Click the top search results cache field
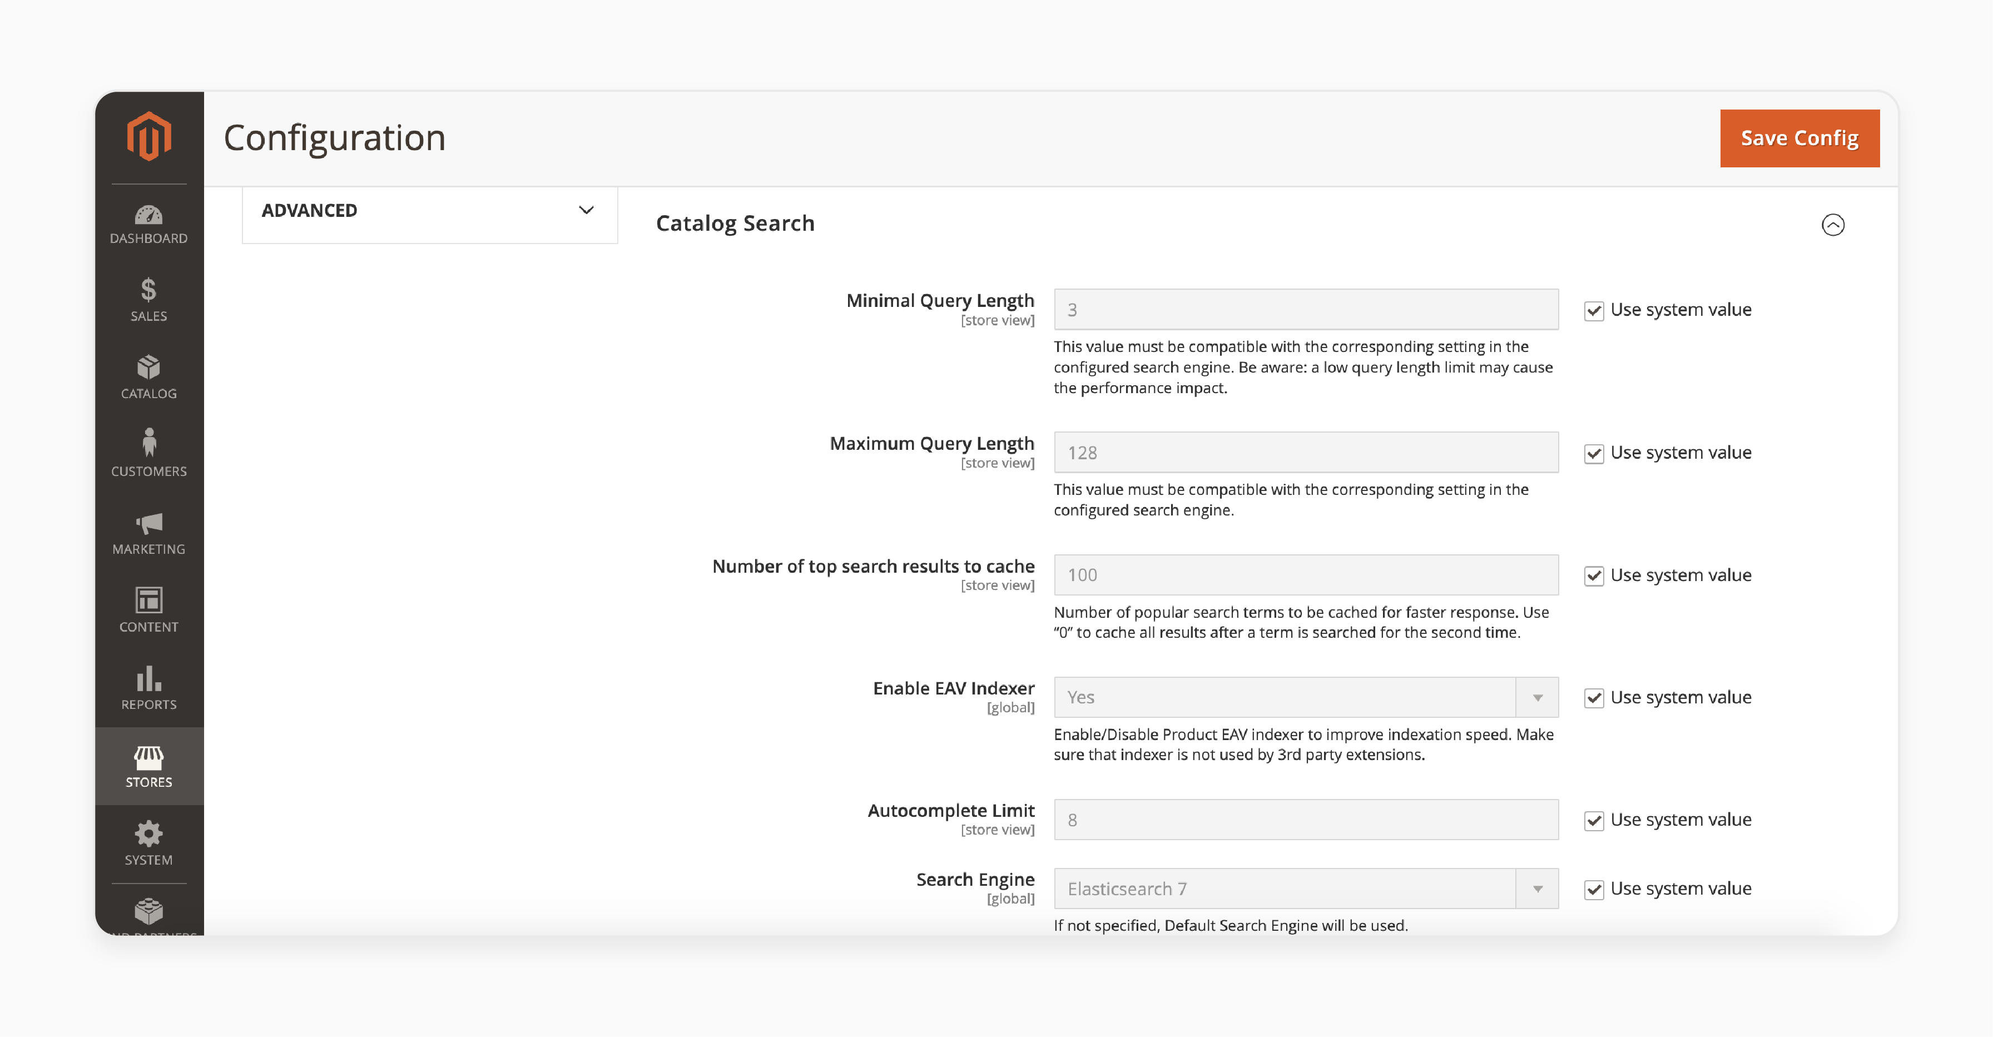This screenshot has height=1037, width=1993. pos(1306,575)
